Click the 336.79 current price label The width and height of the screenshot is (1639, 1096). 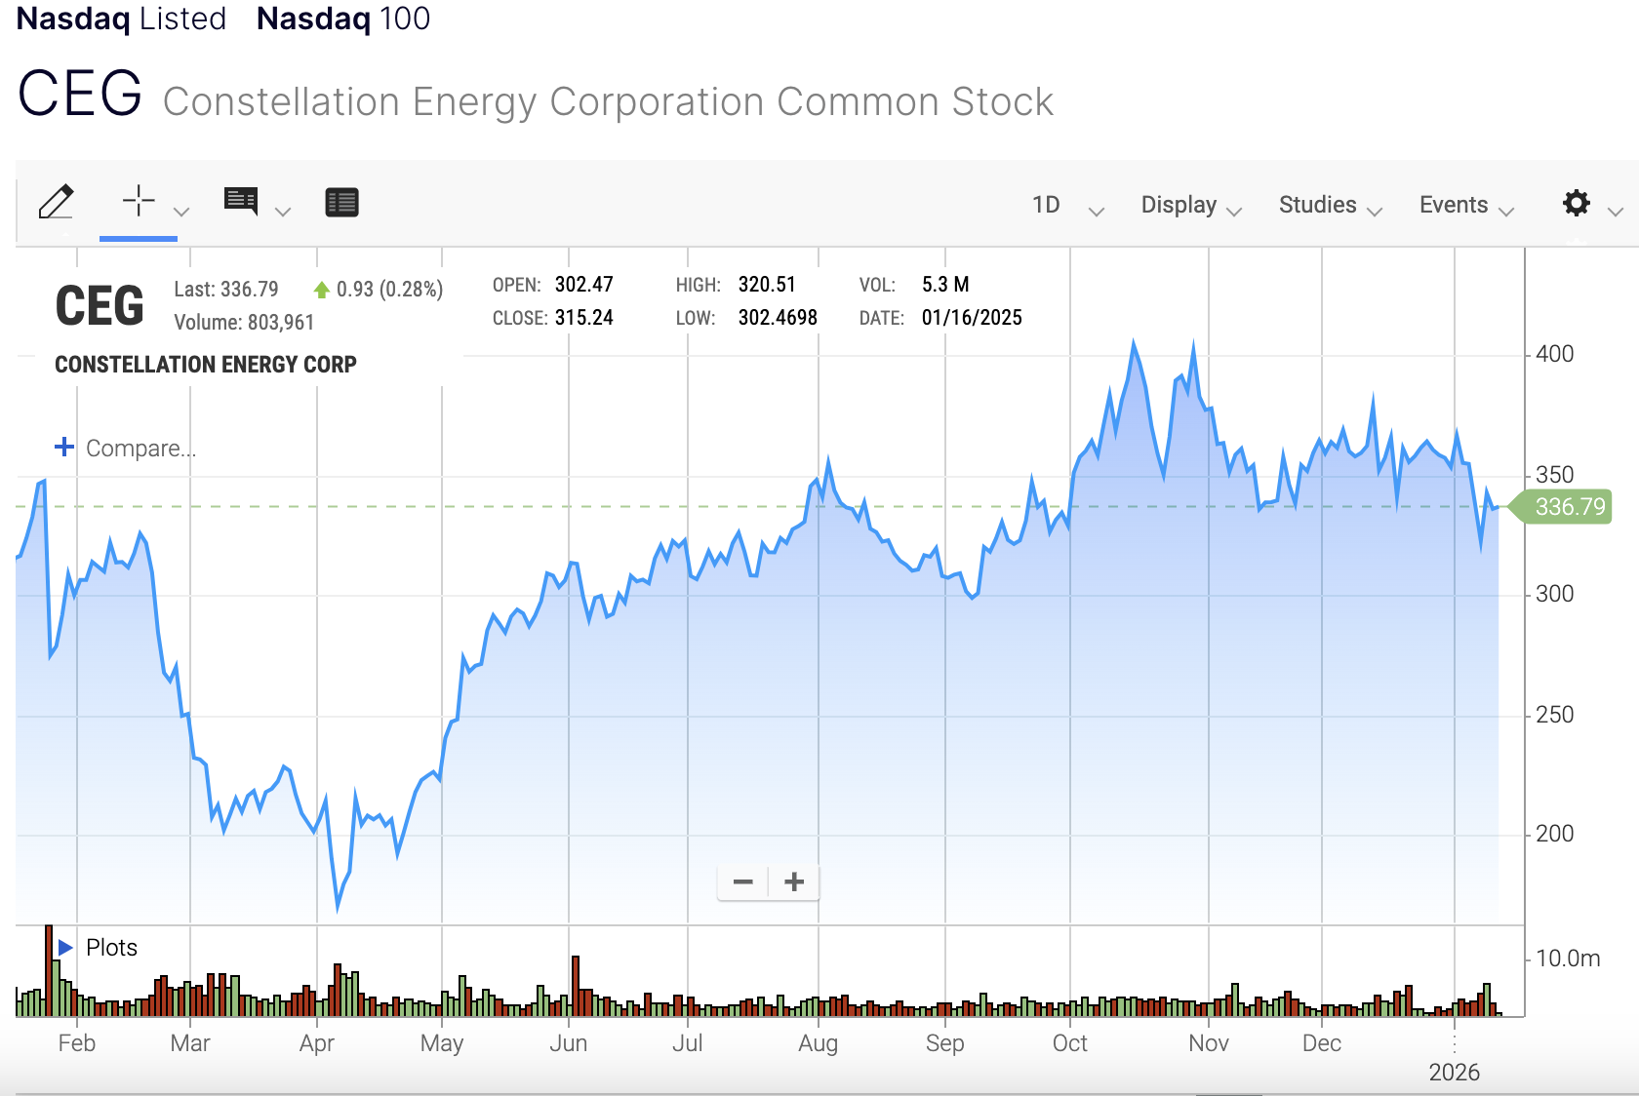(1569, 507)
